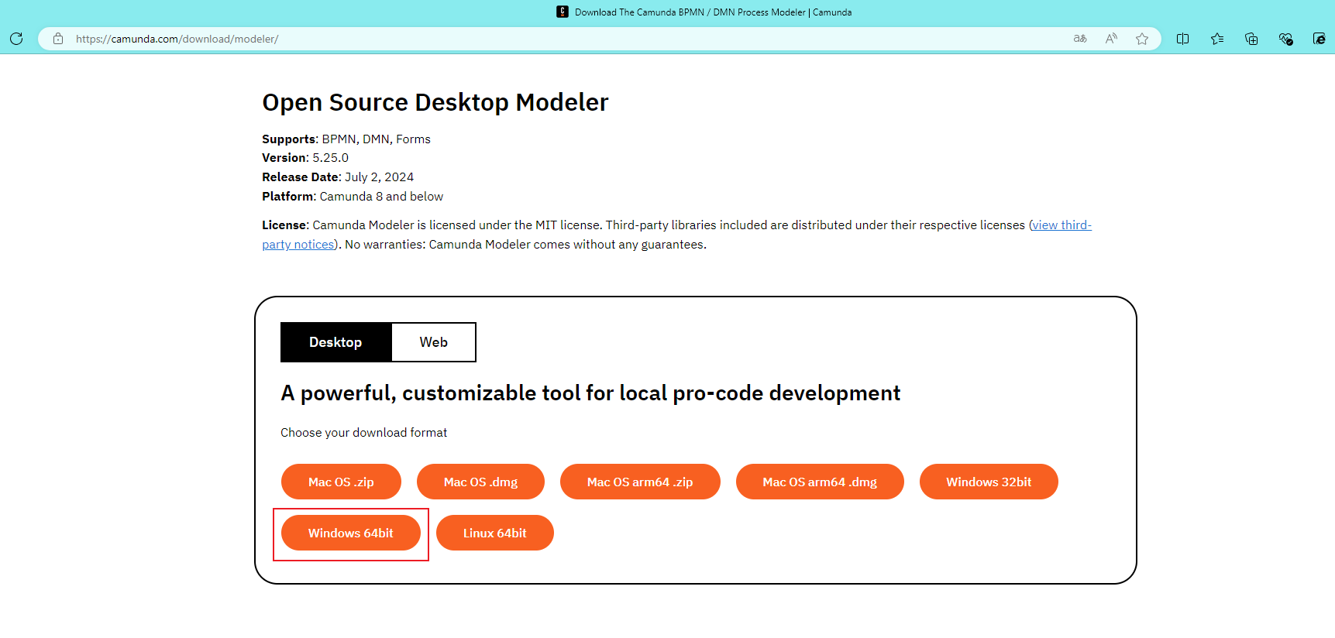
Task: Open the collections icon
Action: pos(1251,39)
